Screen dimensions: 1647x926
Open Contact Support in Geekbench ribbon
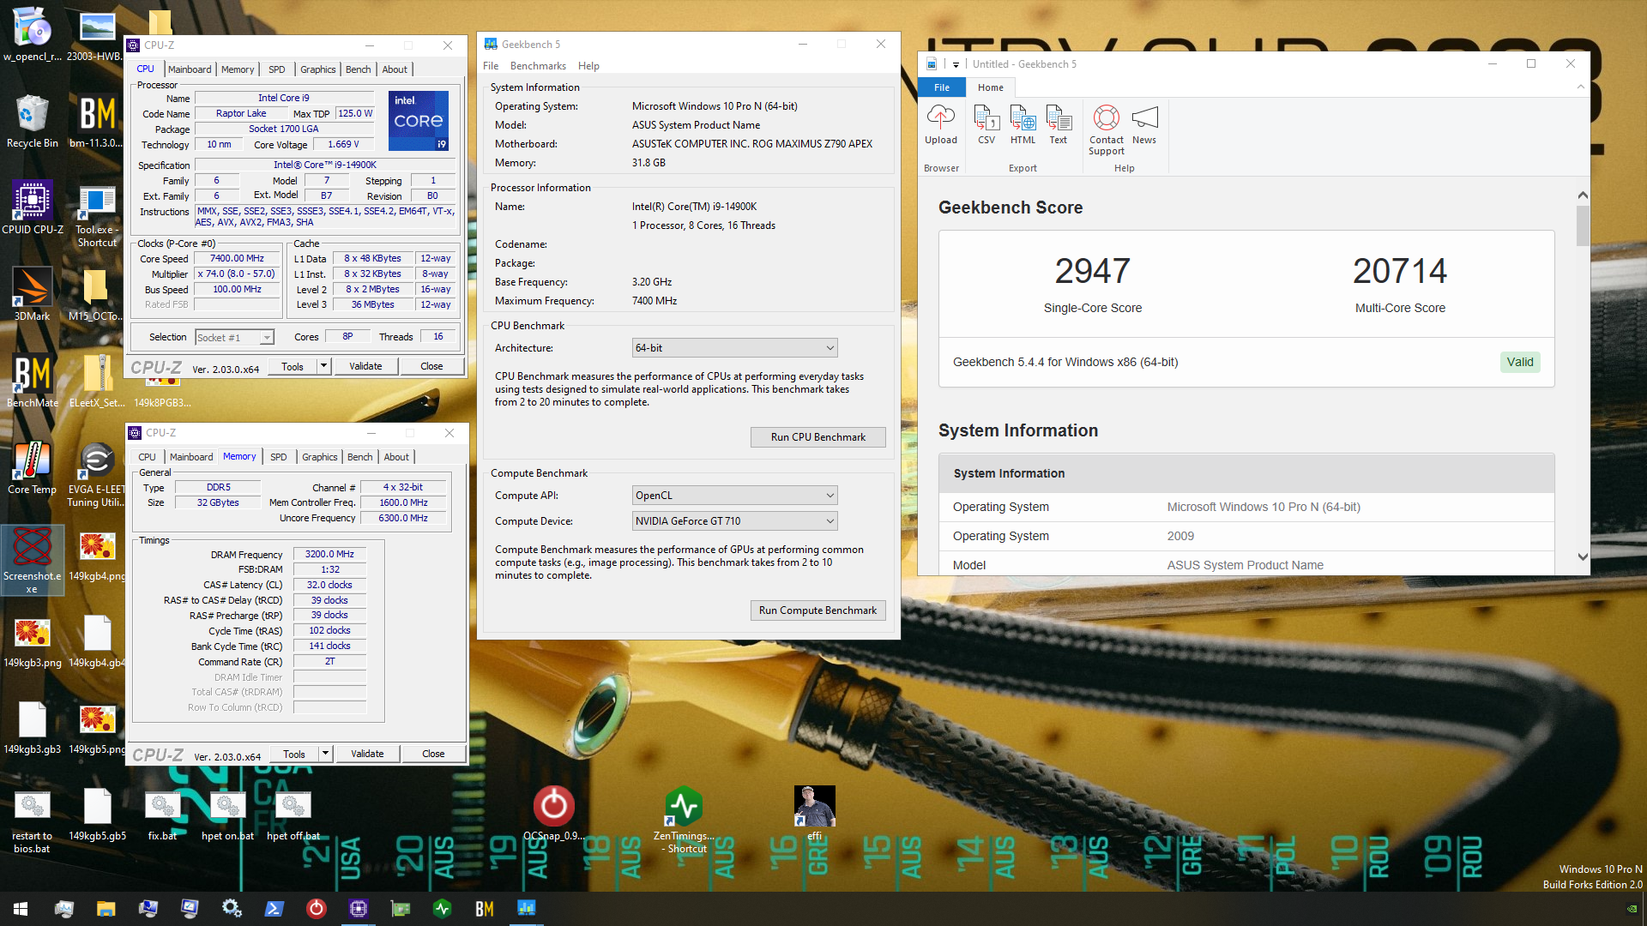point(1107,130)
